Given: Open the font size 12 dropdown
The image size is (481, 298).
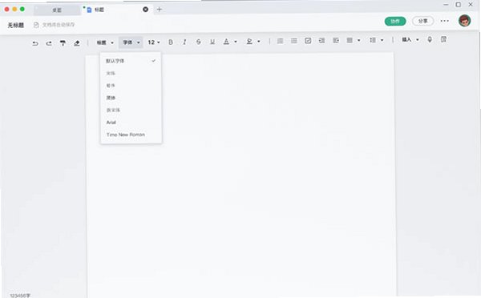Looking at the screenshot, I should click(x=154, y=42).
